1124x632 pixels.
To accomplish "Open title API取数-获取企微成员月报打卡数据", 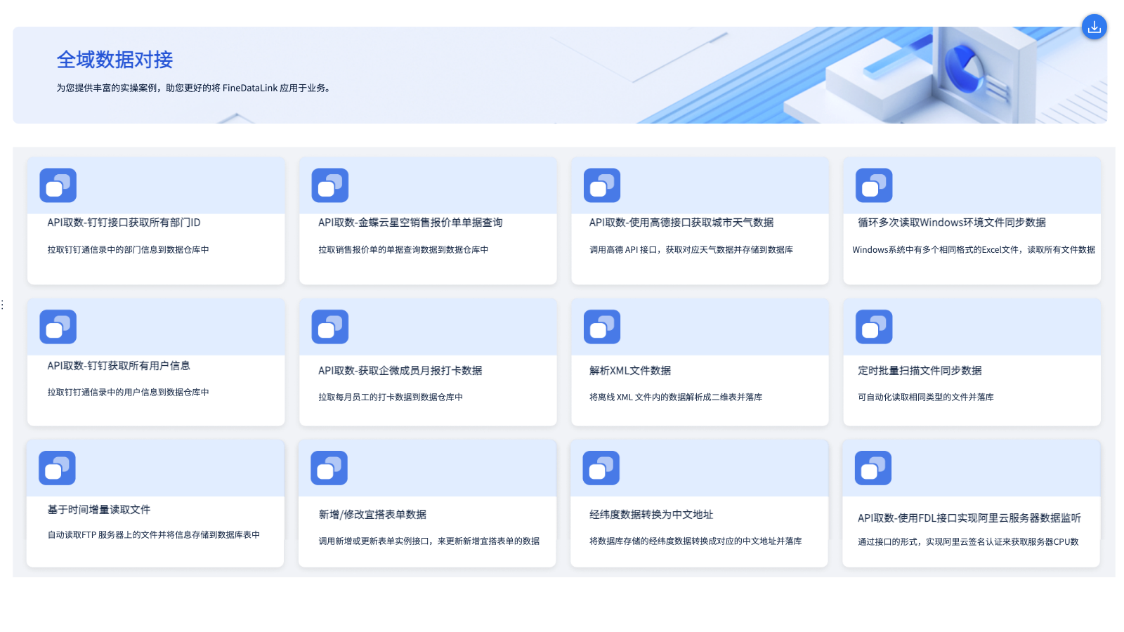I will point(400,371).
